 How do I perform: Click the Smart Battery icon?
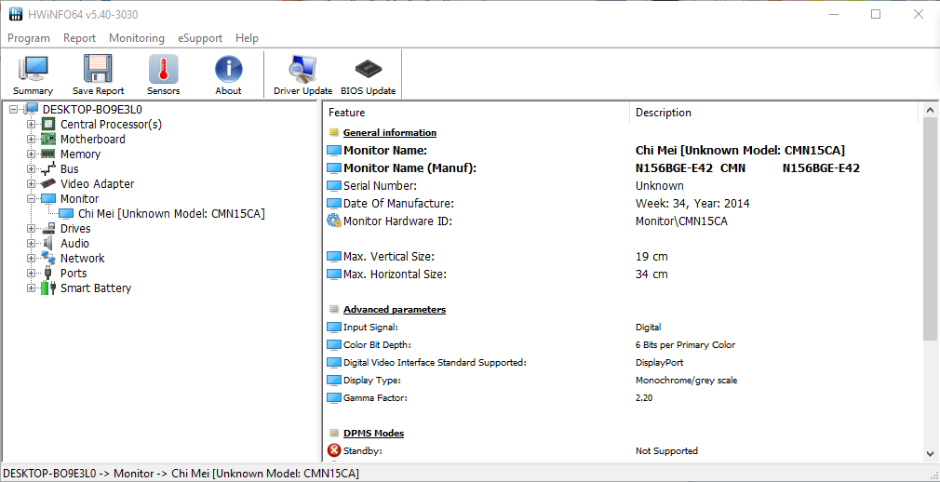click(x=48, y=288)
